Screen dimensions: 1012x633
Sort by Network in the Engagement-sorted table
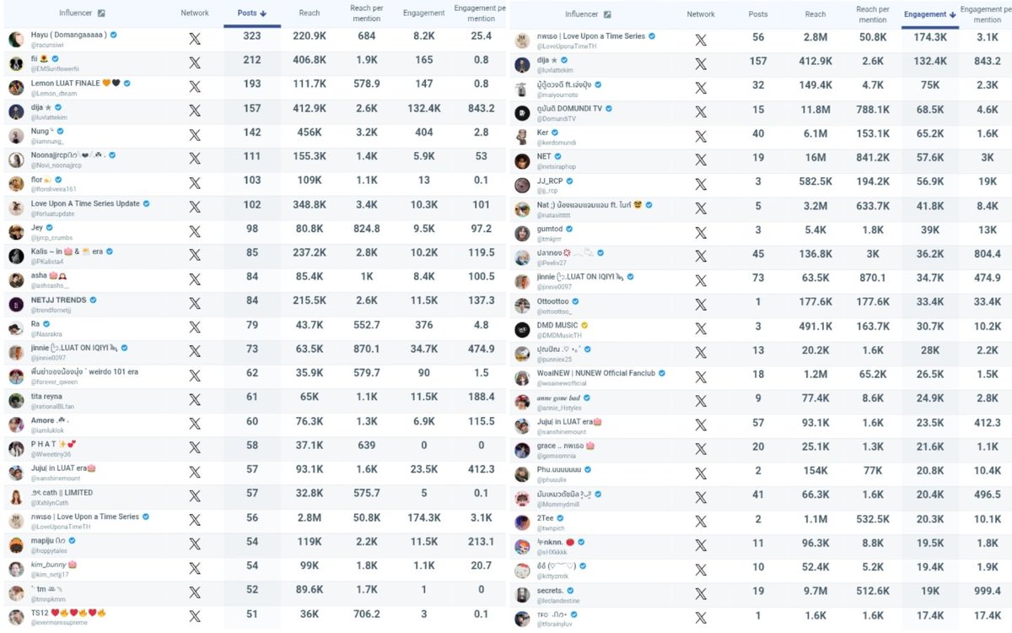[701, 14]
